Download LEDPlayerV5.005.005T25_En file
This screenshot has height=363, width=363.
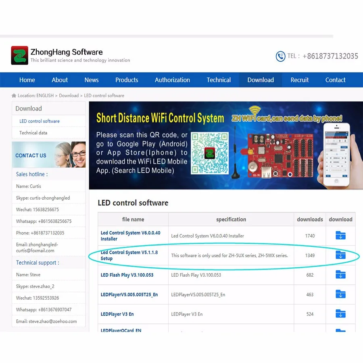(x=340, y=294)
